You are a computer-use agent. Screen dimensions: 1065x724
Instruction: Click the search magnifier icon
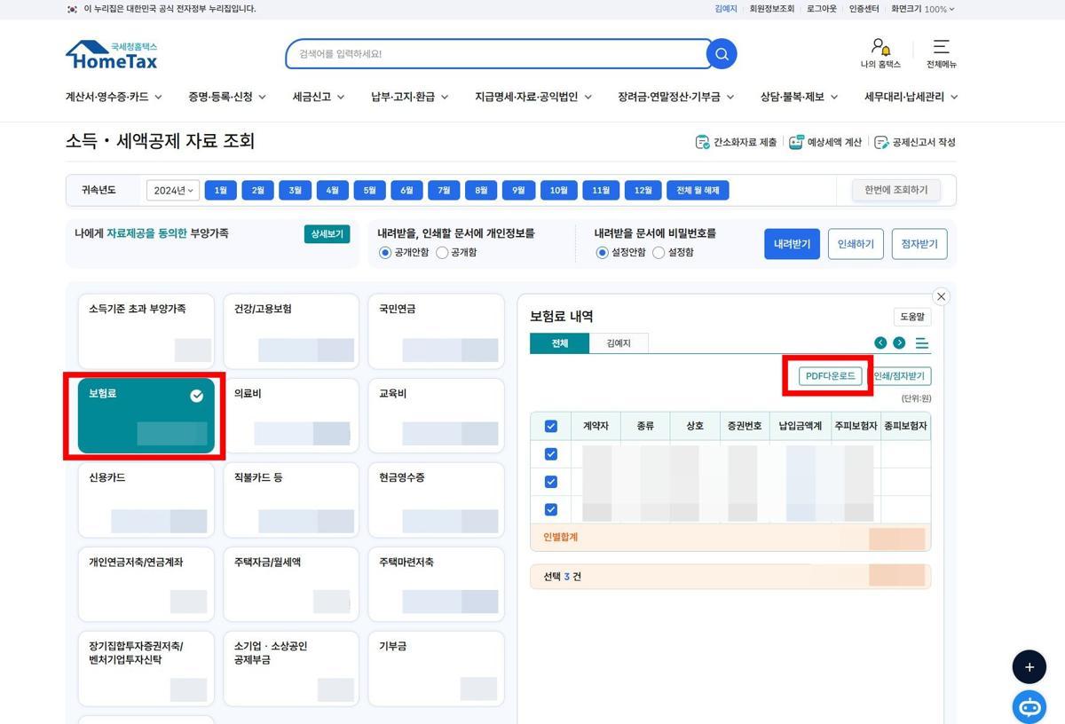click(x=722, y=54)
